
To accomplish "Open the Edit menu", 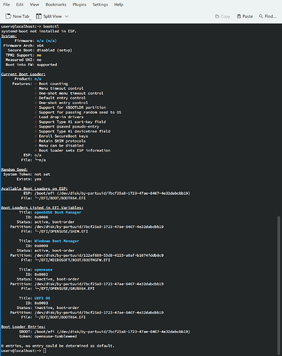I will tap(20, 4).
